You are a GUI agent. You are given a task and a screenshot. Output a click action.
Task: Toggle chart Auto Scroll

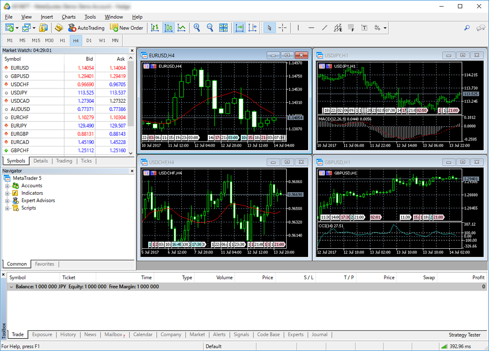pos(239,27)
